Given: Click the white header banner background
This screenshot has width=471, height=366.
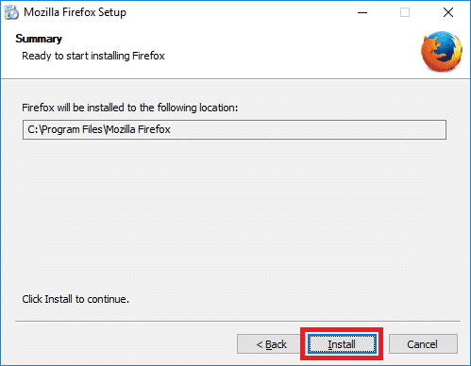Looking at the screenshot, I should 283,47.
